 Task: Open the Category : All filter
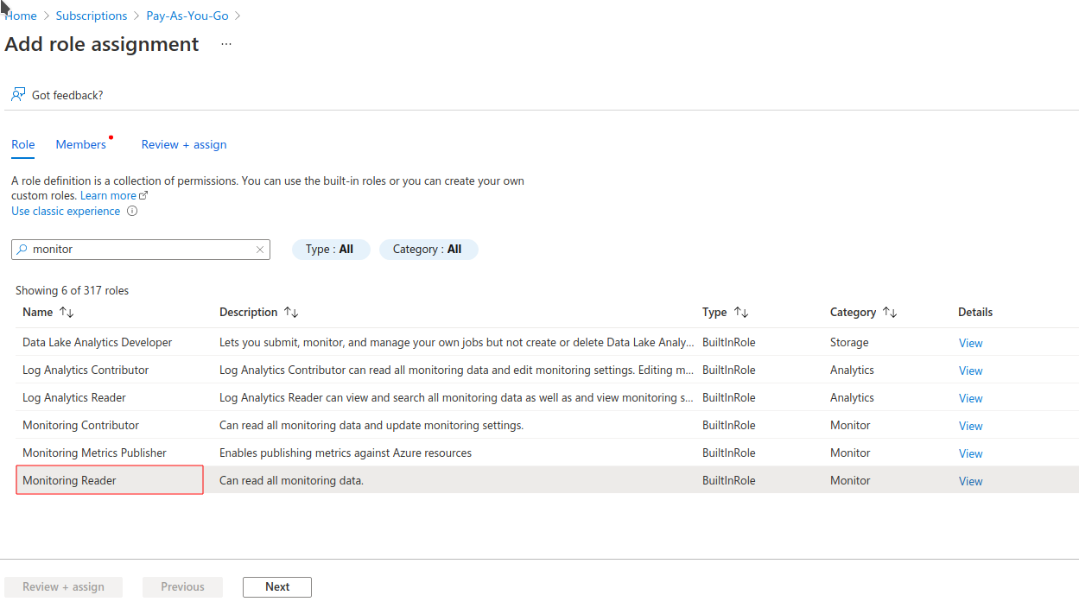[x=428, y=250]
